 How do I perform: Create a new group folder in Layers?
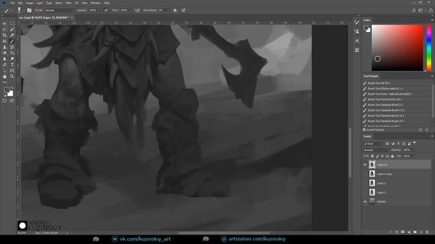click(415, 232)
